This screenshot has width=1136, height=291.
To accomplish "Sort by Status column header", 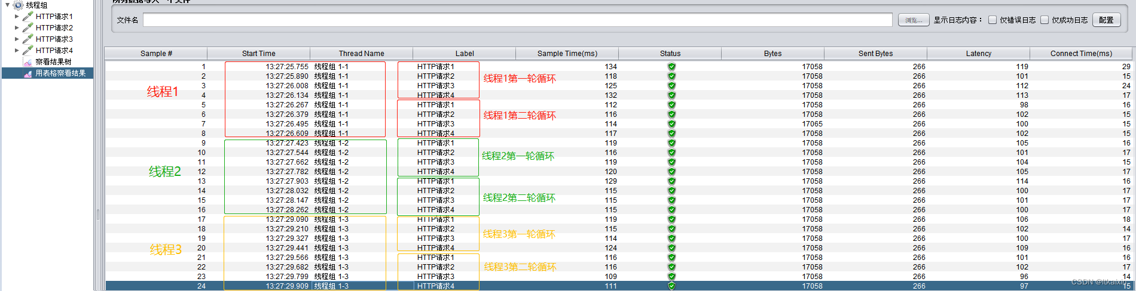I will (670, 54).
